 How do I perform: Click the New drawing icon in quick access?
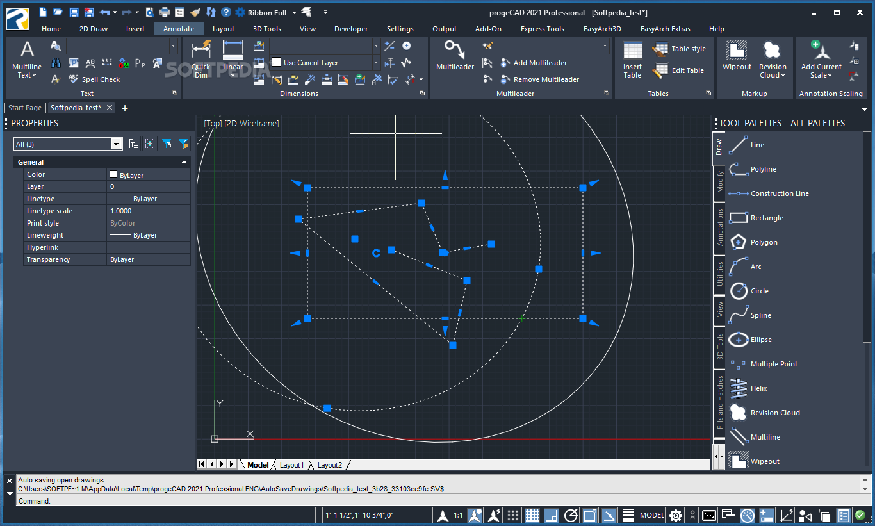click(43, 12)
